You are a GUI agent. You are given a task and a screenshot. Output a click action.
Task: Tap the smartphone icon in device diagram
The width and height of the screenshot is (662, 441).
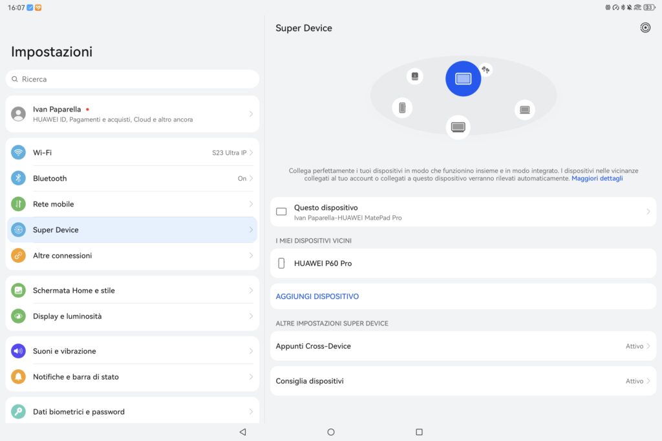click(x=402, y=108)
